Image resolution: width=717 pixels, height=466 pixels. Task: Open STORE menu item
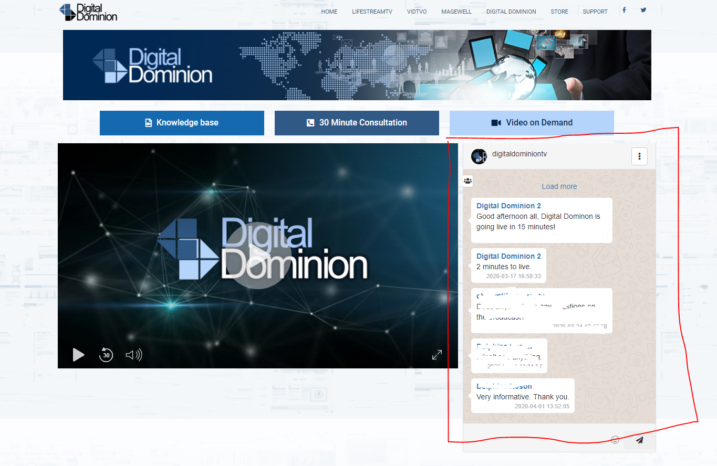tap(559, 12)
